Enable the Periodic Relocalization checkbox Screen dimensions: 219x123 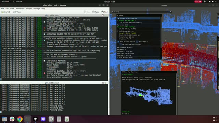pos(120,44)
